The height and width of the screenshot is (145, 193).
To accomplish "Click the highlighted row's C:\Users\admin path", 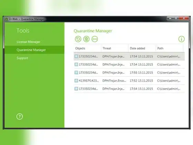I will pos(169,56).
